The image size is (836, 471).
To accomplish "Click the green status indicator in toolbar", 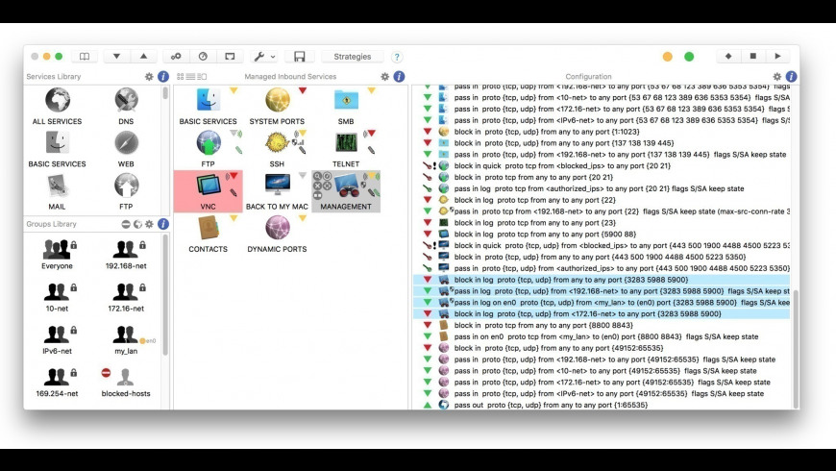I will (689, 57).
